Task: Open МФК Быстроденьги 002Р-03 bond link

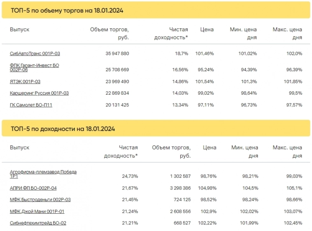Action: point(40,200)
